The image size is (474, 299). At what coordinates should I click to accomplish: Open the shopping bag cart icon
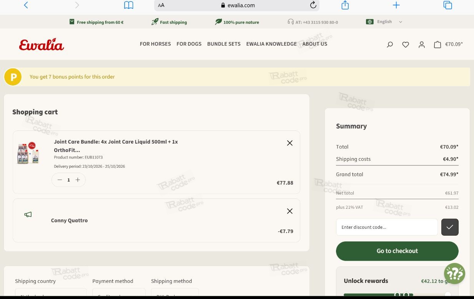pos(437,45)
